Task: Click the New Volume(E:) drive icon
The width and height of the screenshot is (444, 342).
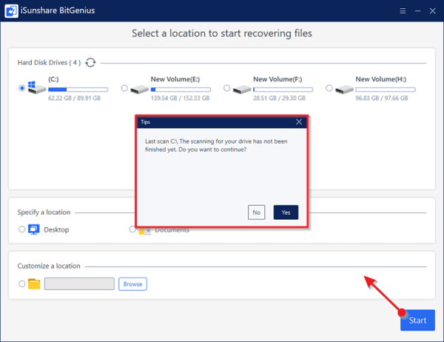Action: (139, 90)
